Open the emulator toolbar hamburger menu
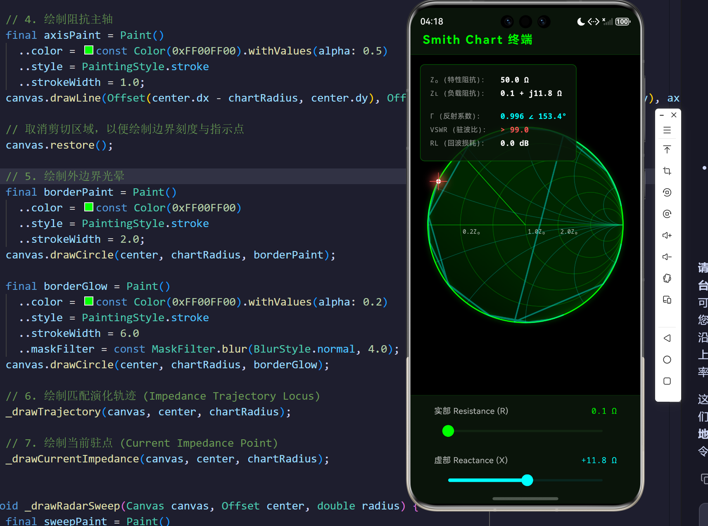The image size is (708, 526). [667, 130]
